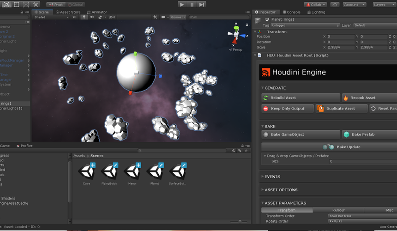Toggle Global handle rotation mode
This screenshot has height=231, width=397.
[75, 5]
